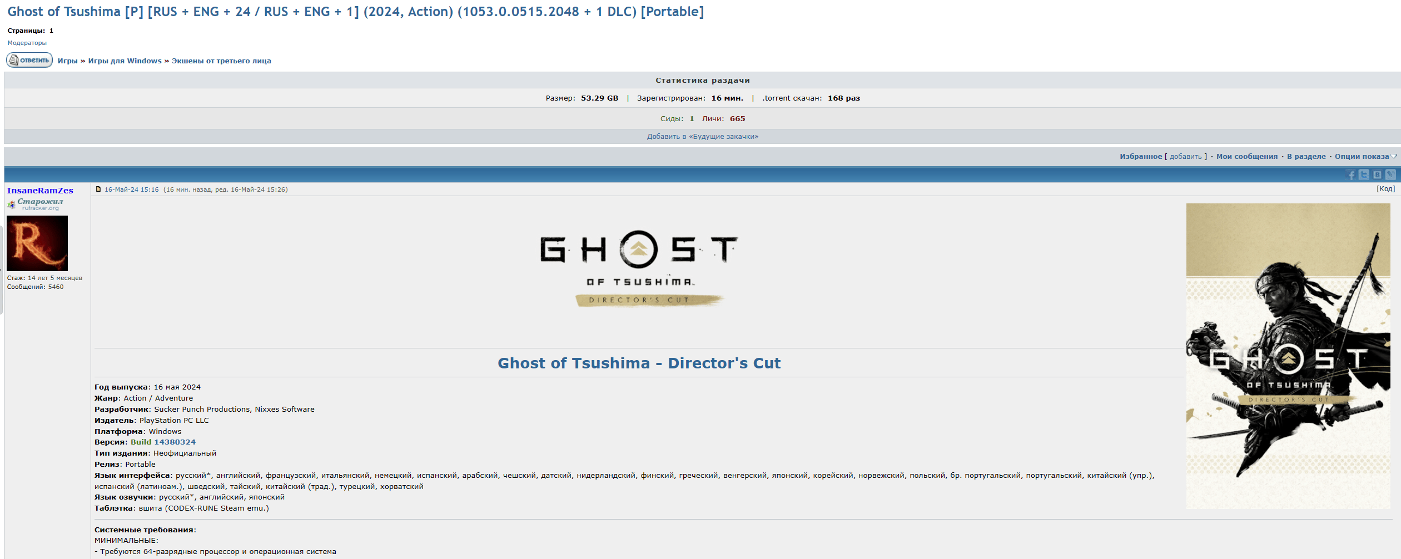Screen dimensions: 1401x559
Task: Click добавить to add to favorites
Action: click(x=1186, y=157)
